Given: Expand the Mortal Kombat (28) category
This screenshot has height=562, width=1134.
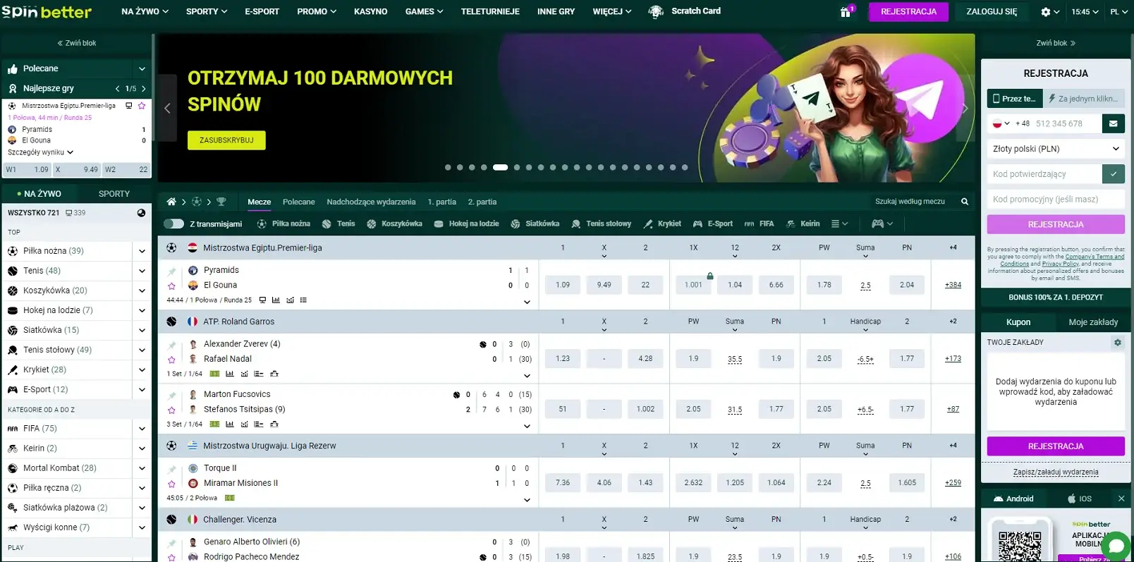Looking at the screenshot, I should (x=142, y=468).
